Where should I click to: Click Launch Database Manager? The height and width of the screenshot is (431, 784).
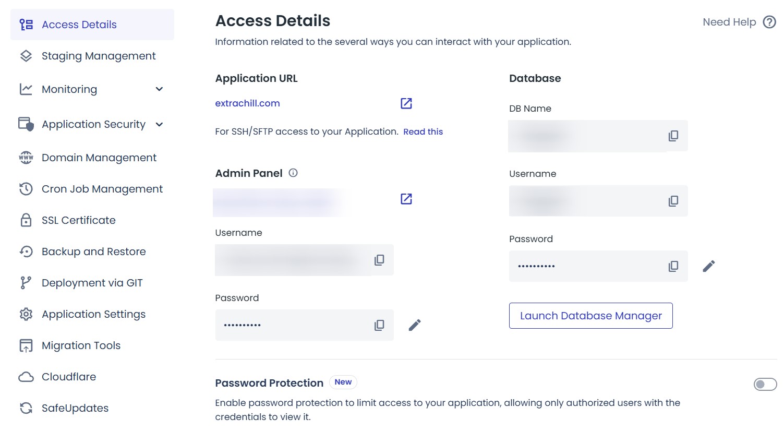click(590, 316)
